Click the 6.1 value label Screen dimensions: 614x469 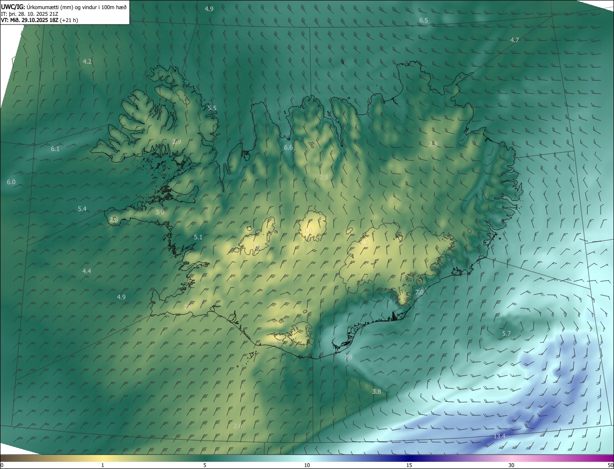[55, 149]
